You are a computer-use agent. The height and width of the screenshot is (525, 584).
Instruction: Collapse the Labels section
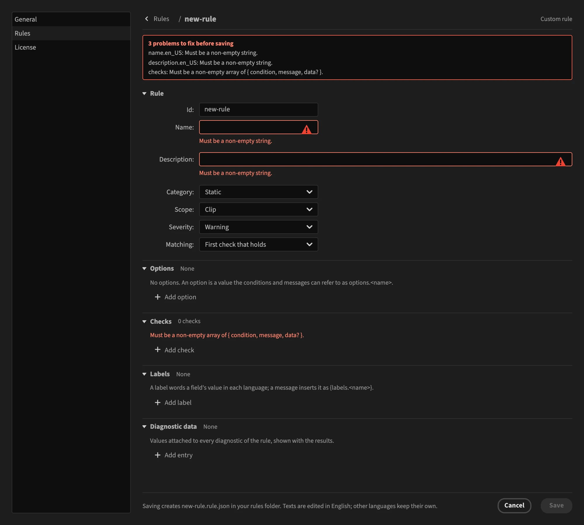point(144,374)
